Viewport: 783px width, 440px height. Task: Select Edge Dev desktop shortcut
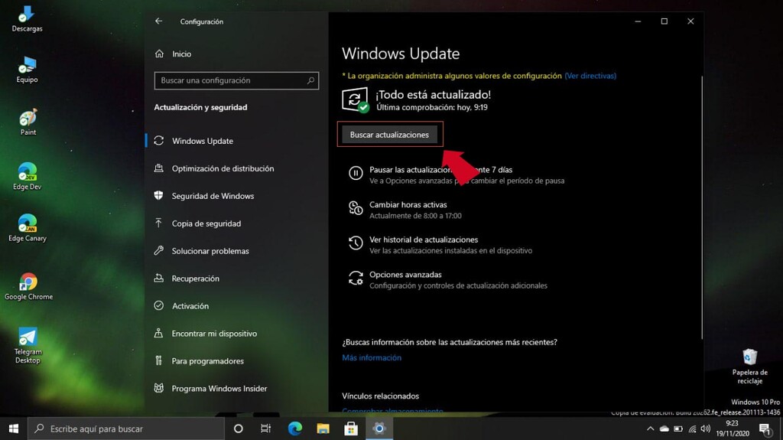(x=27, y=176)
